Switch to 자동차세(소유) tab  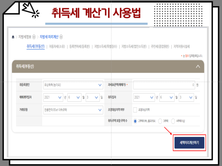(x=57, y=46)
